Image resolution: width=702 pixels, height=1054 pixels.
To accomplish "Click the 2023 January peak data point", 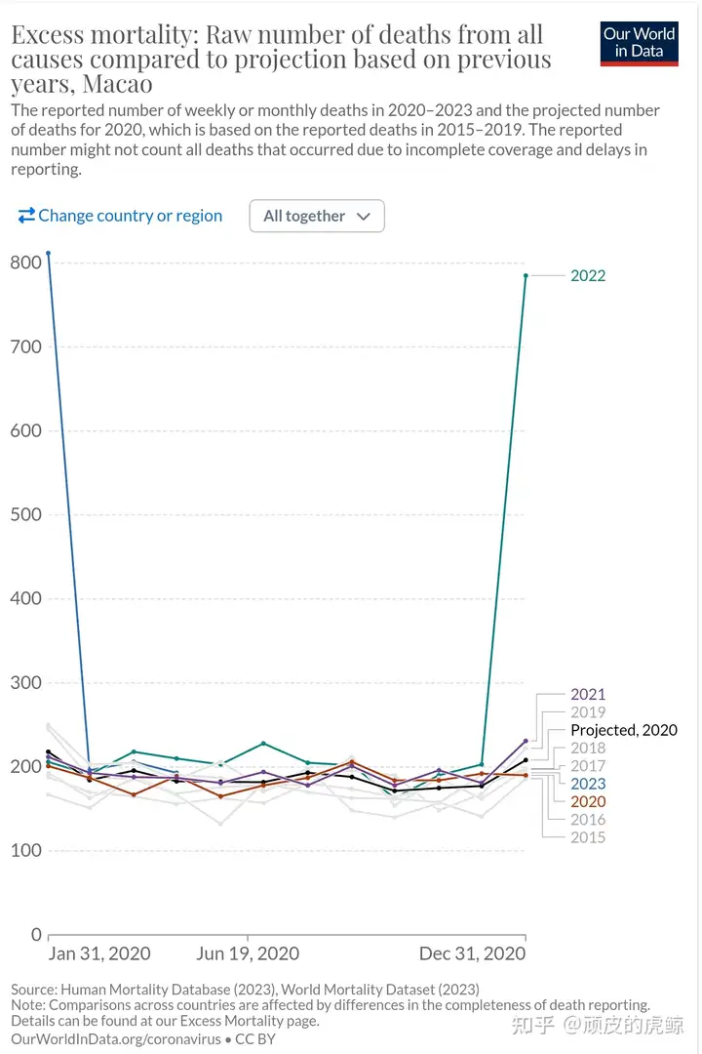I will coord(49,254).
